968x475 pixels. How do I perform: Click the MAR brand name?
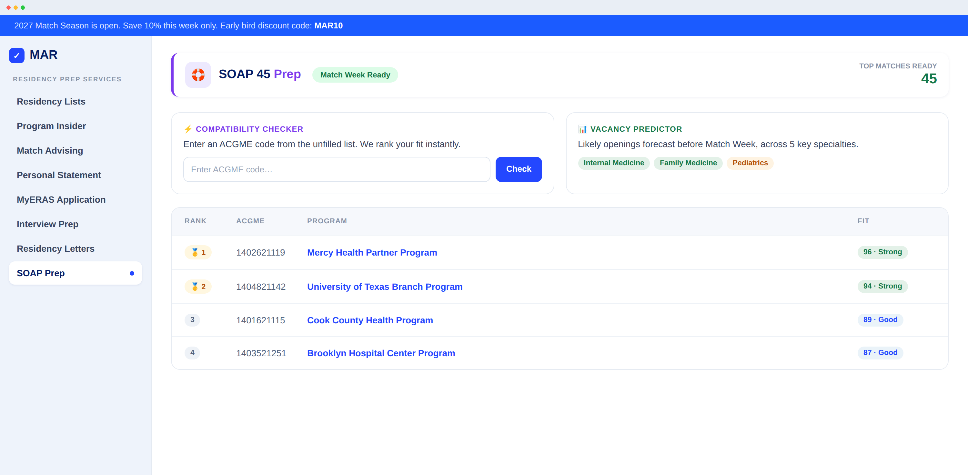[44, 55]
